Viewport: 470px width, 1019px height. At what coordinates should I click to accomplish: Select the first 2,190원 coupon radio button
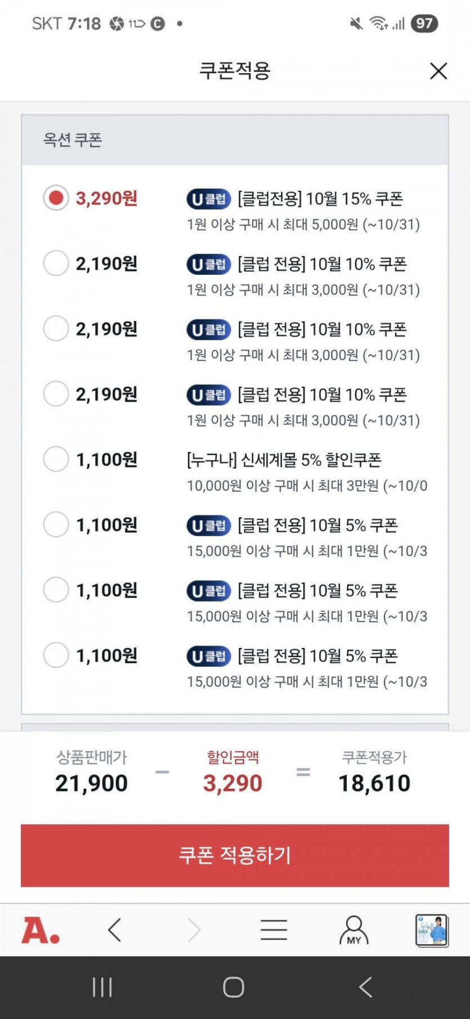pyautogui.click(x=56, y=263)
